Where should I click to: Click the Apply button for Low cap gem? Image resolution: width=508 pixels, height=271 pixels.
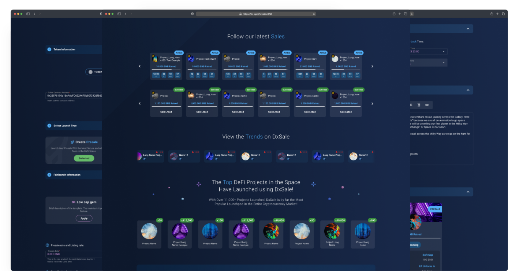pos(84,218)
